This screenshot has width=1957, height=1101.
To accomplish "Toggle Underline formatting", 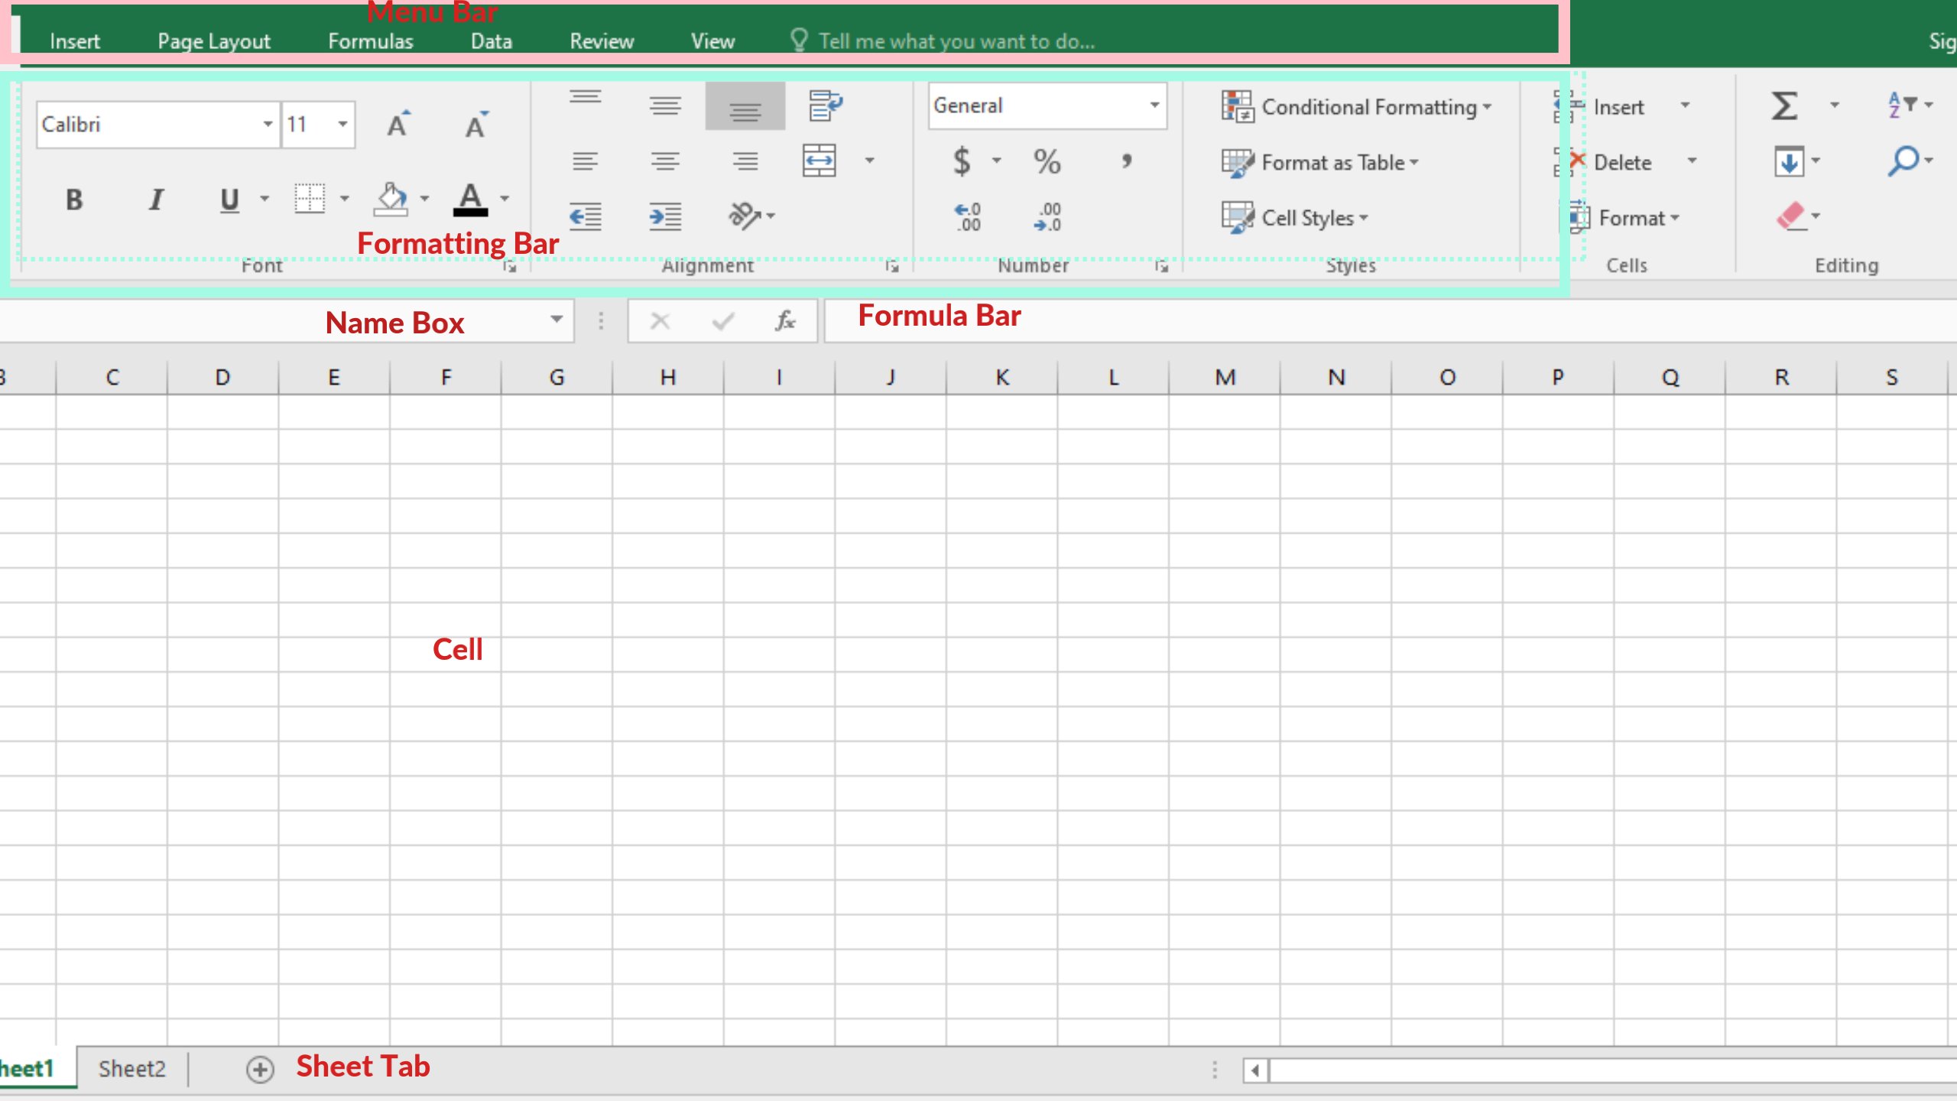I will 229,200.
